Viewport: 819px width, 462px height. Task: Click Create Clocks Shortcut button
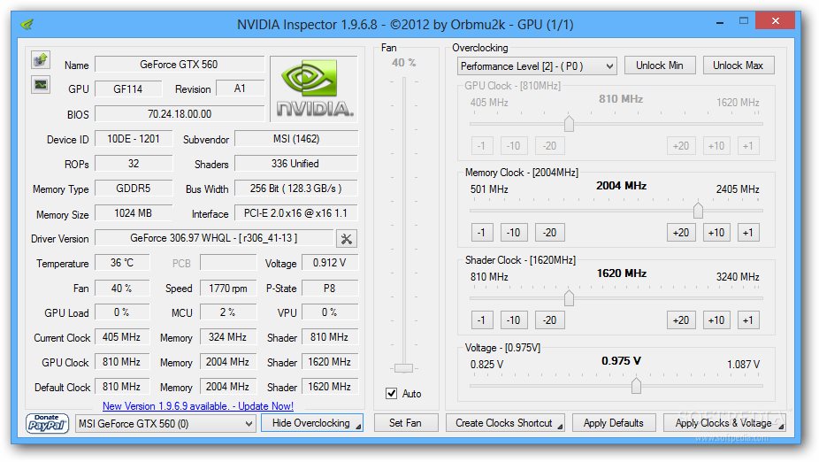[504, 423]
